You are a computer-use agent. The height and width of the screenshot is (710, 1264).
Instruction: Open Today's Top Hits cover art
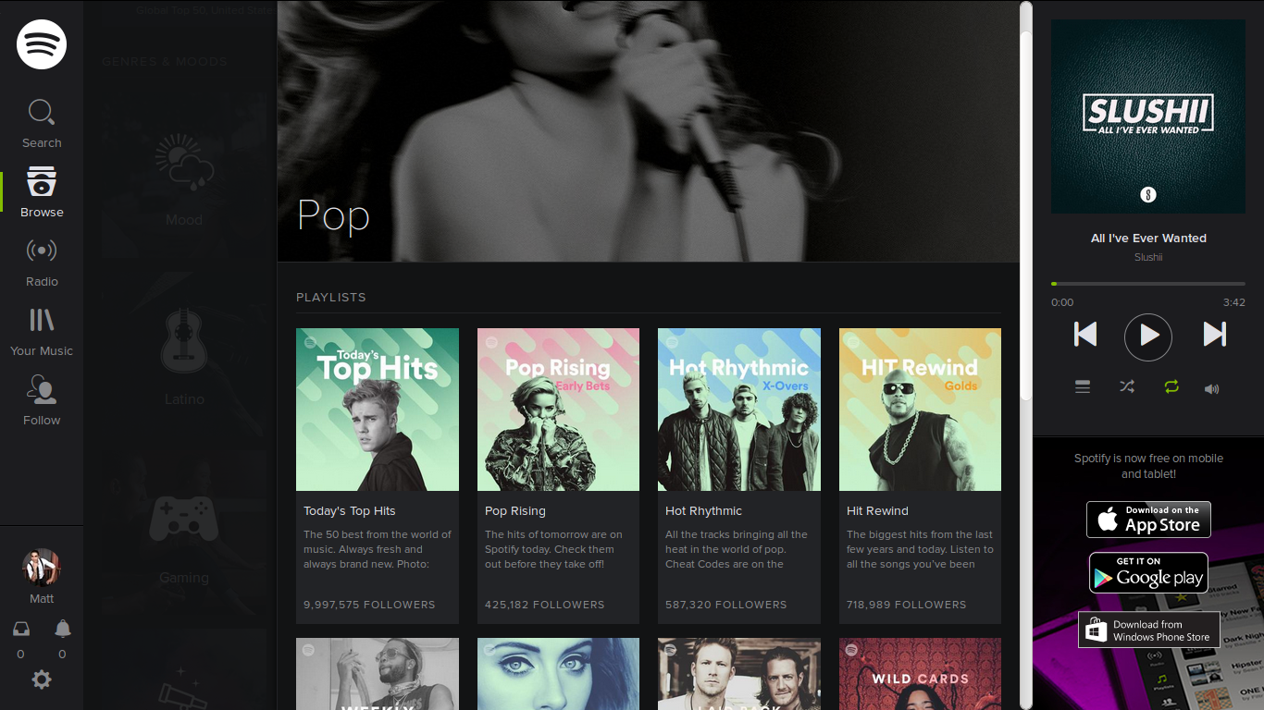[378, 410]
